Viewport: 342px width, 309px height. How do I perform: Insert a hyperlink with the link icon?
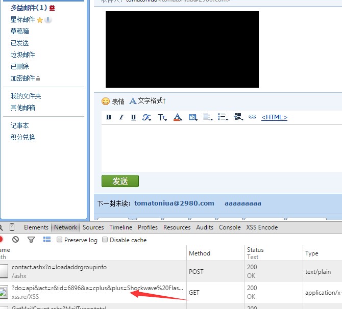pos(252,117)
